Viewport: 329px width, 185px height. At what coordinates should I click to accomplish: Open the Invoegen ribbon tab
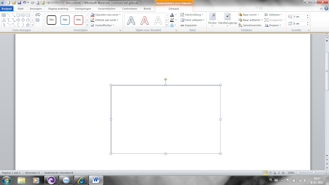[x=35, y=9]
